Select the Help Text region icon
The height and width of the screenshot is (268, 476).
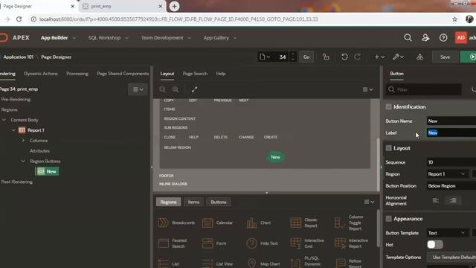coord(251,243)
